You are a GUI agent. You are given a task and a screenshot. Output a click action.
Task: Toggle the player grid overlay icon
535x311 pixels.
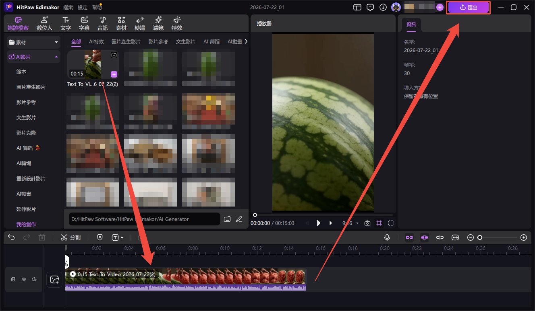(x=379, y=223)
